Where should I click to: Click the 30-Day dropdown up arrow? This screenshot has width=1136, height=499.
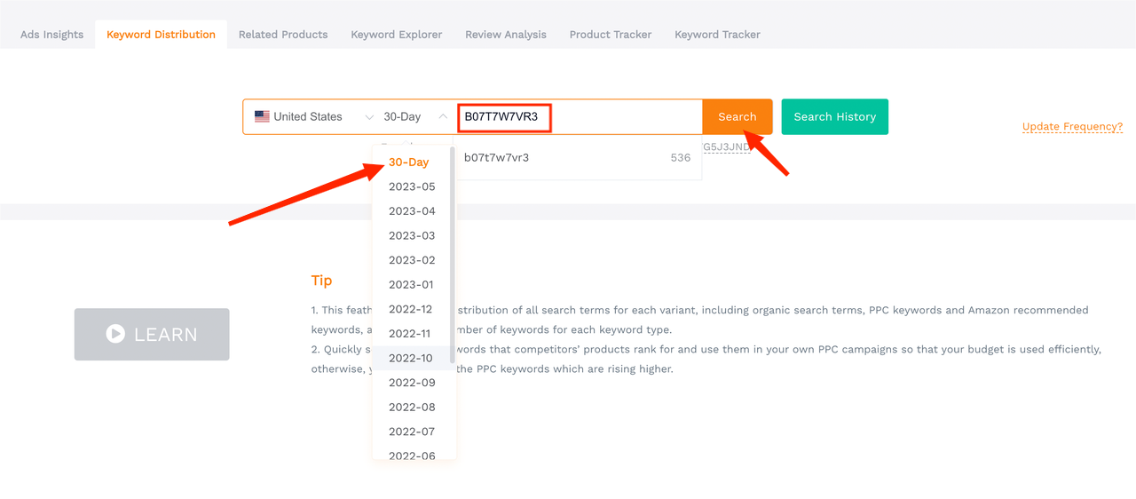[442, 117]
